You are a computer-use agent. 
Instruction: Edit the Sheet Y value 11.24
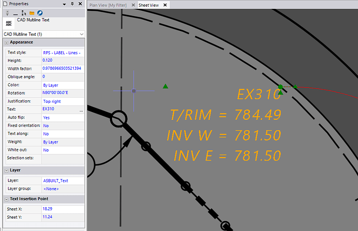pyautogui.click(x=63, y=217)
